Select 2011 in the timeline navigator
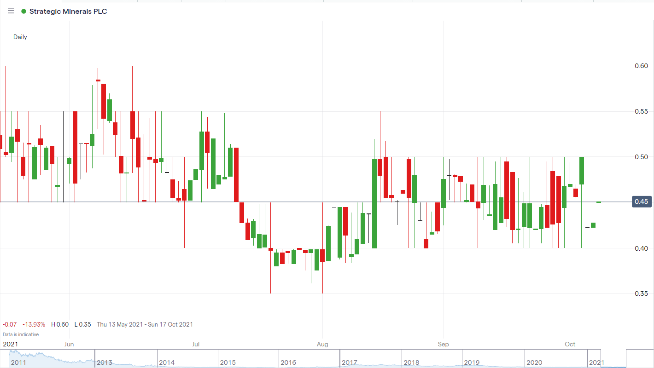This screenshot has height=368, width=654. coord(18,362)
